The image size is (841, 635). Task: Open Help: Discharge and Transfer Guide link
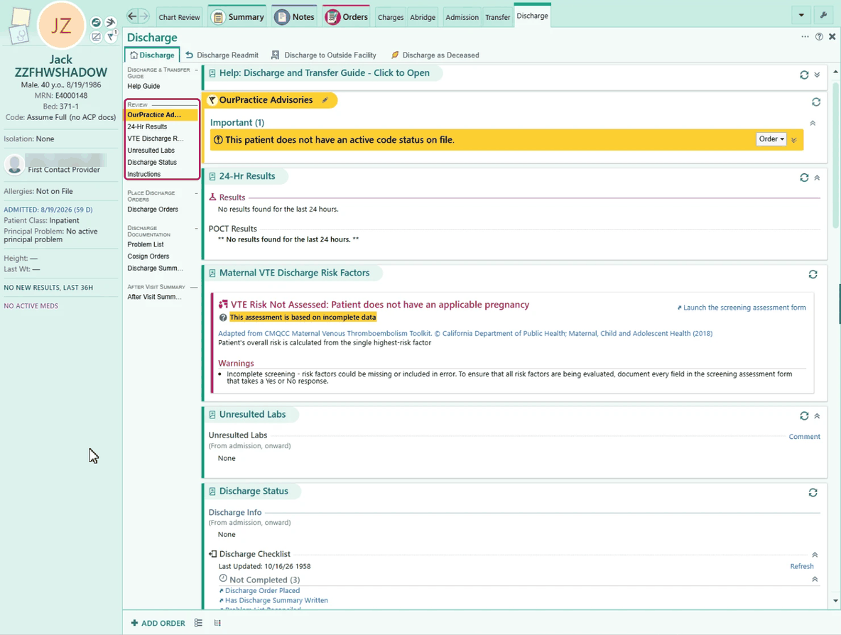[324, 73]
